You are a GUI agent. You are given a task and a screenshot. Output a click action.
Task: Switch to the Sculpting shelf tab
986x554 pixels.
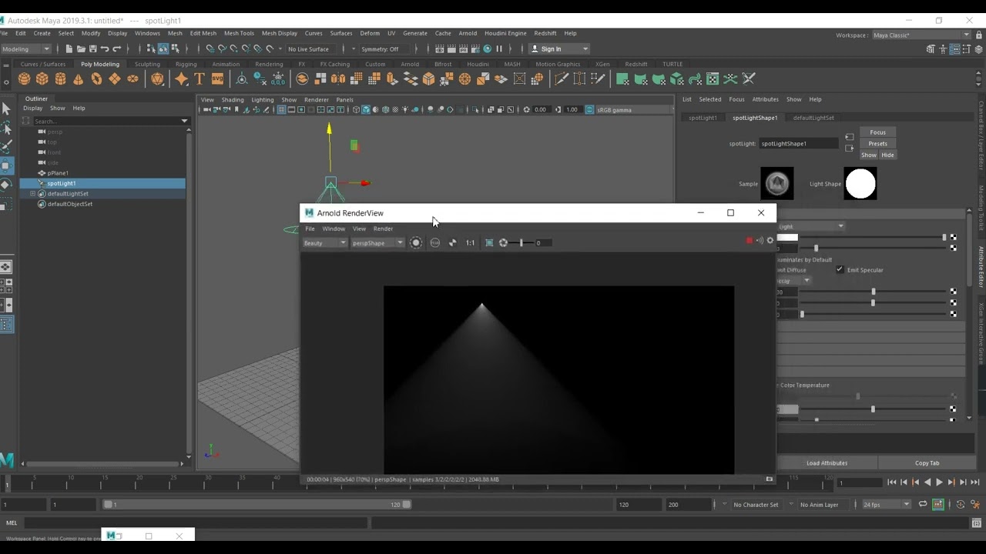point(147,64)
